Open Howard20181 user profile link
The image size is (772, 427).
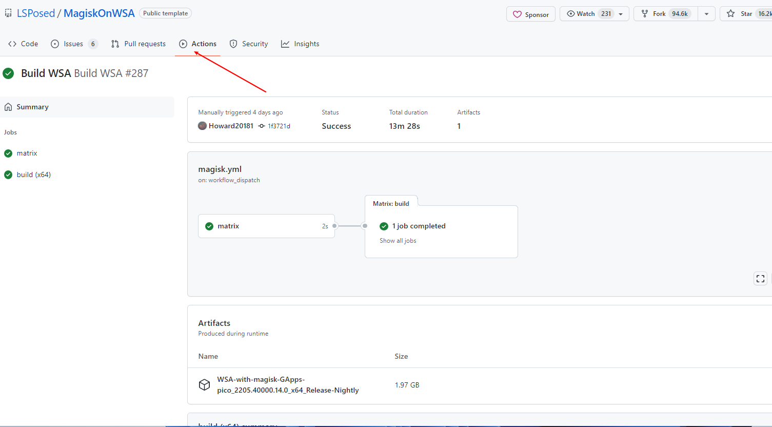coord(231,126)
